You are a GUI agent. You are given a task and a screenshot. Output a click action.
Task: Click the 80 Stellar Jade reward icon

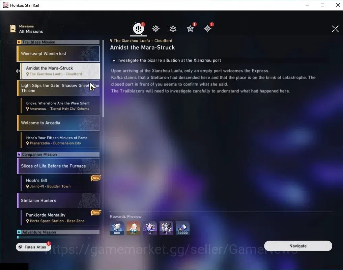pos(134,228)
